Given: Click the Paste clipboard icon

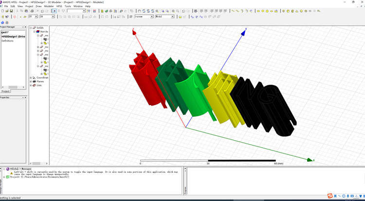Looking at the screenshot, I should 26,11.
